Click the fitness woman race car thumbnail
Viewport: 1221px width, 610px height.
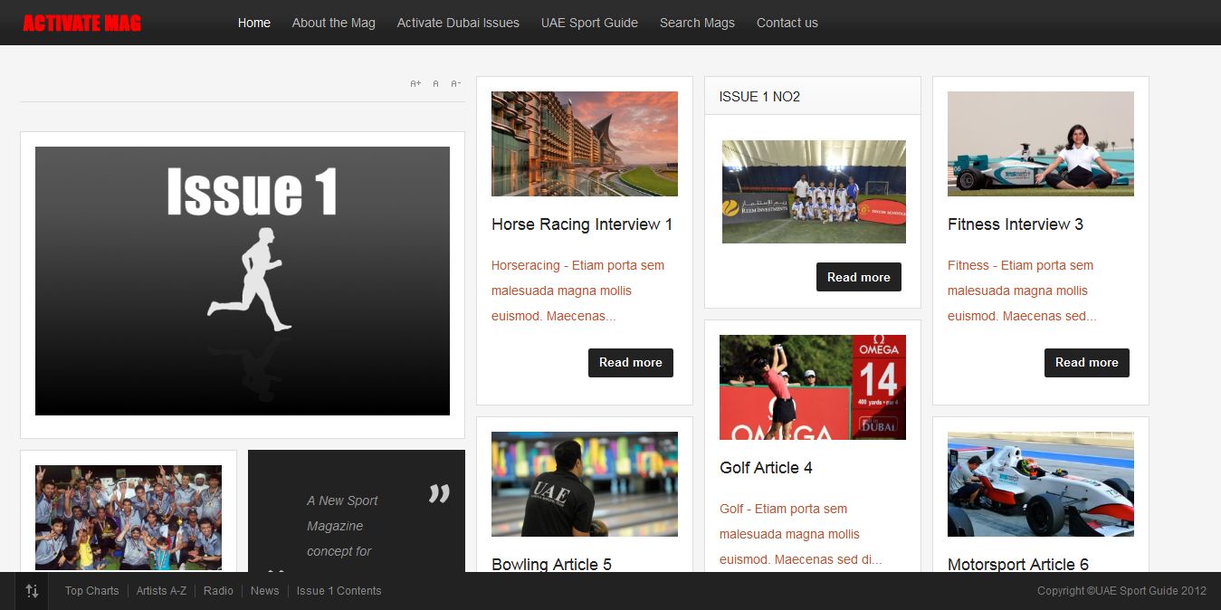pos(1041,144)
